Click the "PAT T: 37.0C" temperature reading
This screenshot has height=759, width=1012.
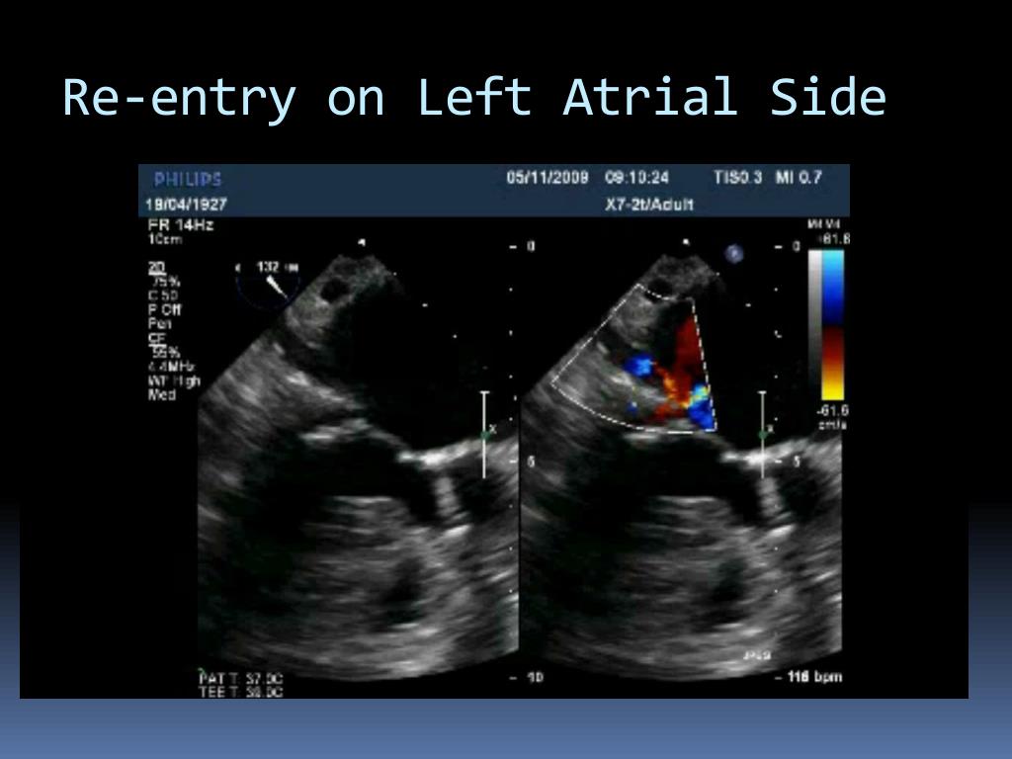241,678
